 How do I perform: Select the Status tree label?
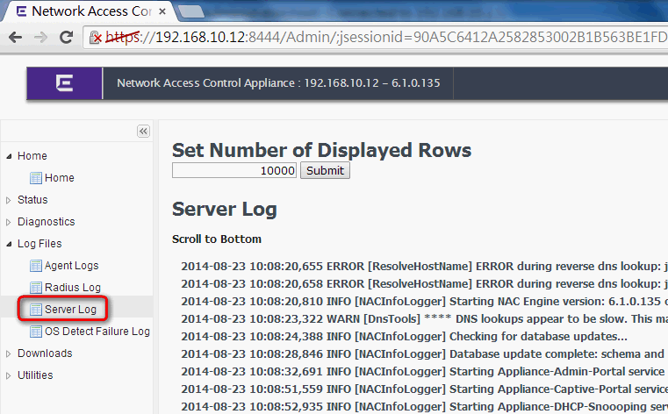pos(32,200)
